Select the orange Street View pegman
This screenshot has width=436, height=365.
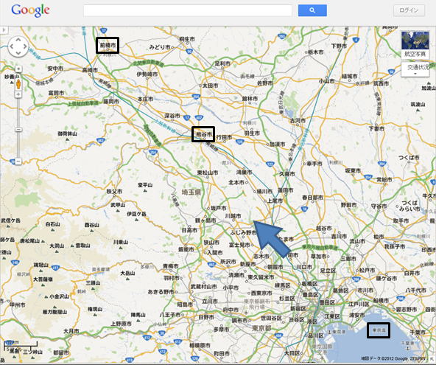click(x=18, y=84)
